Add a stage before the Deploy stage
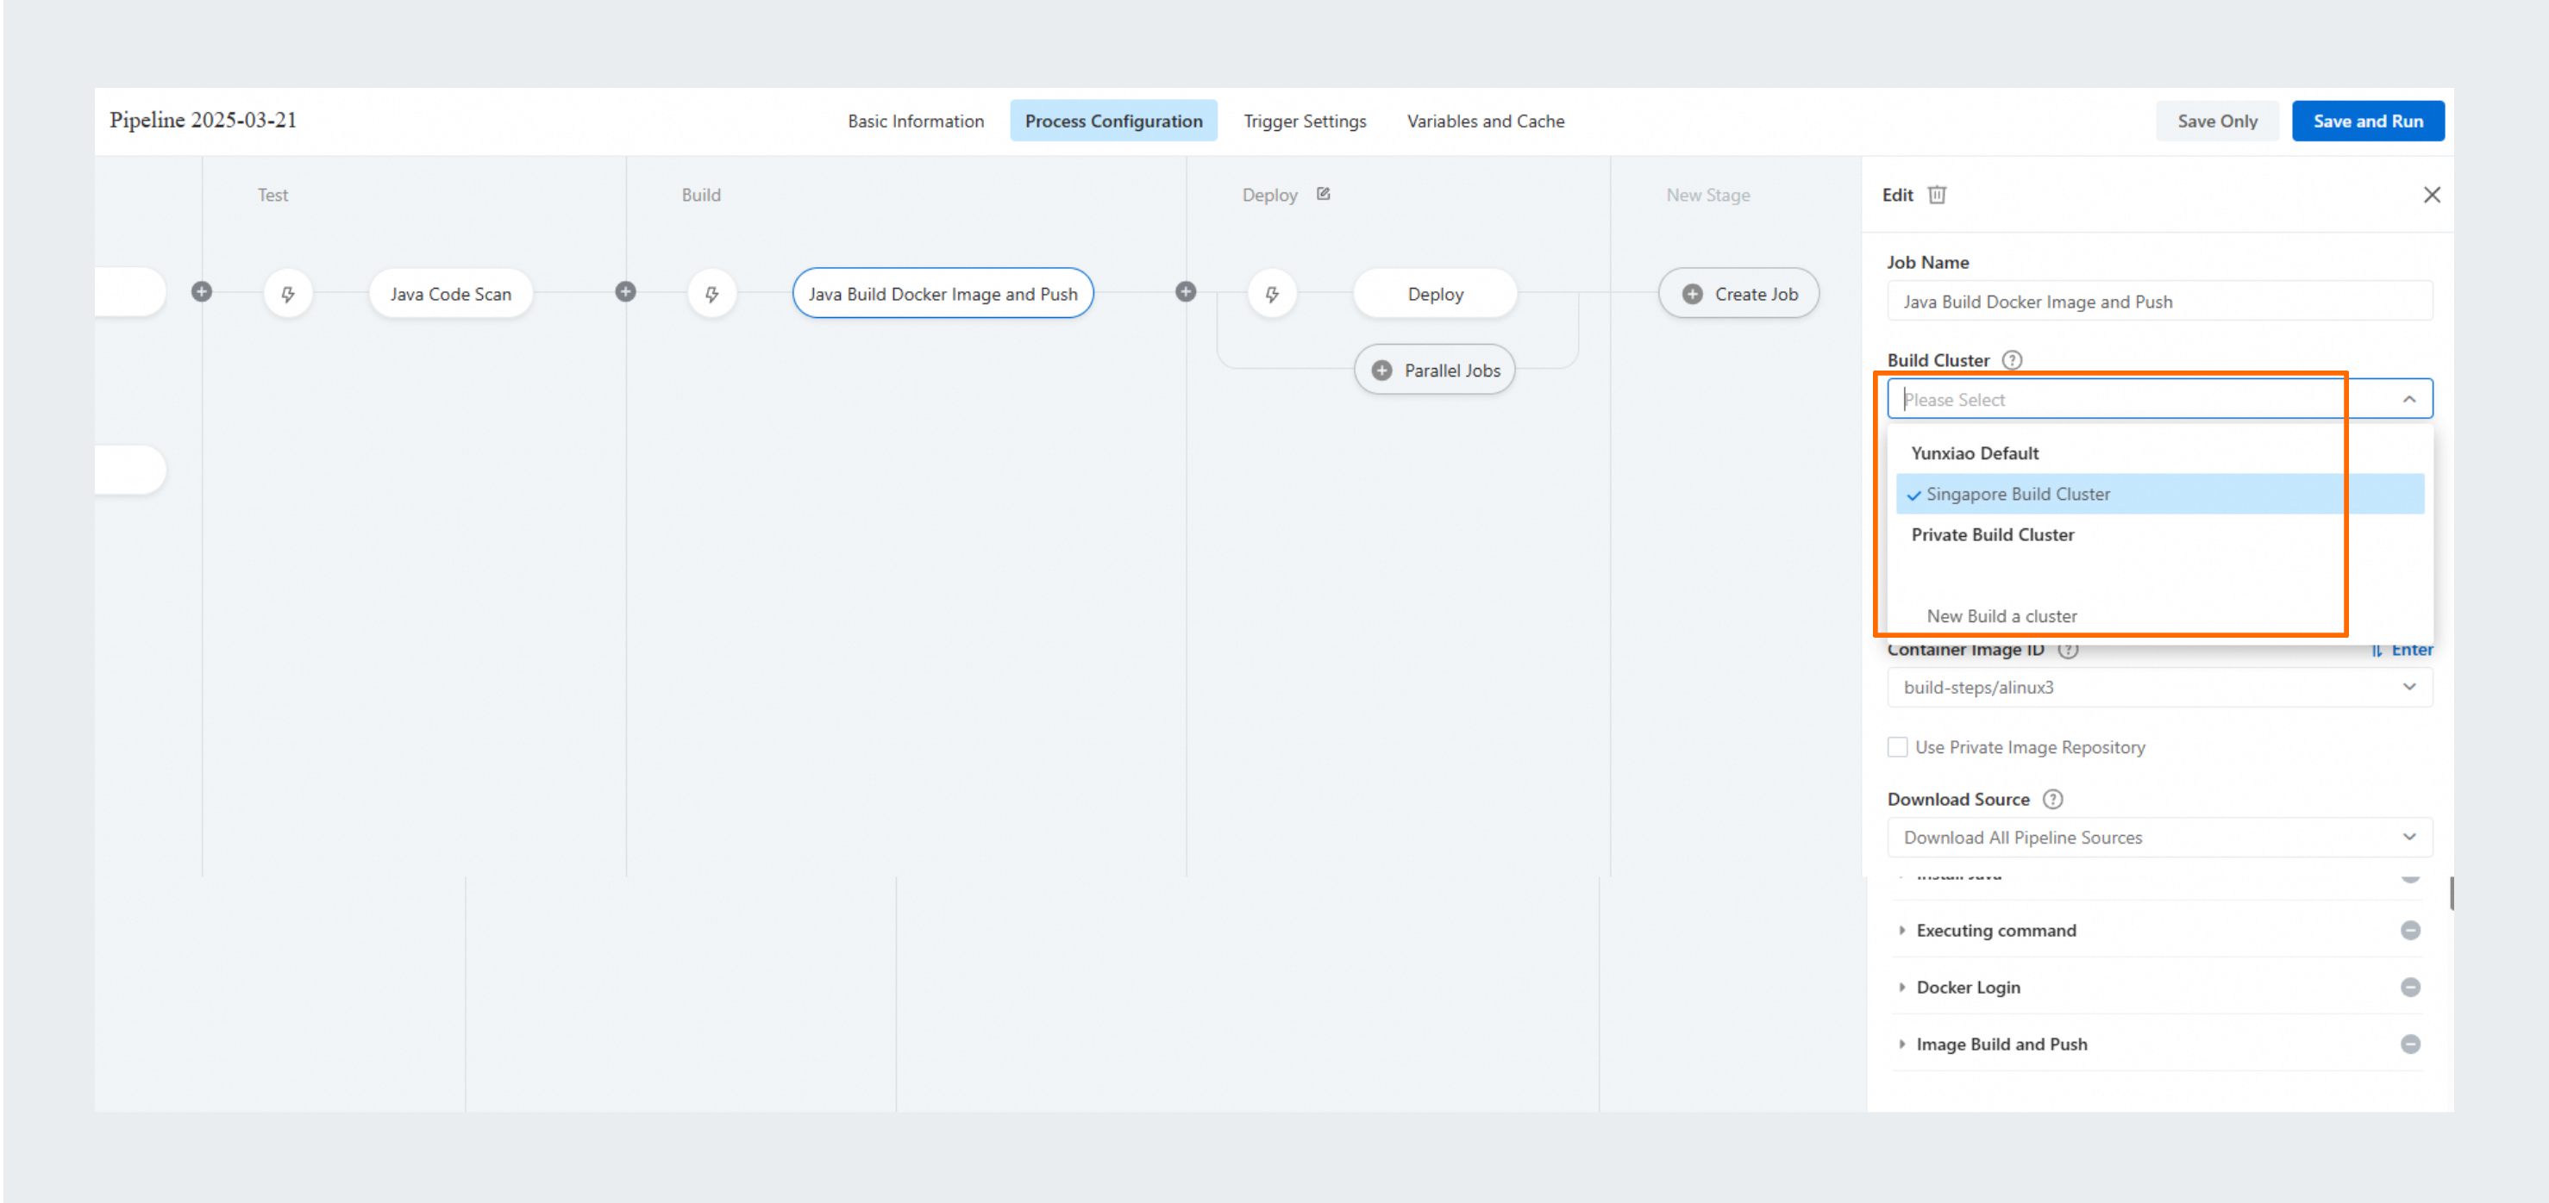 coord(1186,291)
